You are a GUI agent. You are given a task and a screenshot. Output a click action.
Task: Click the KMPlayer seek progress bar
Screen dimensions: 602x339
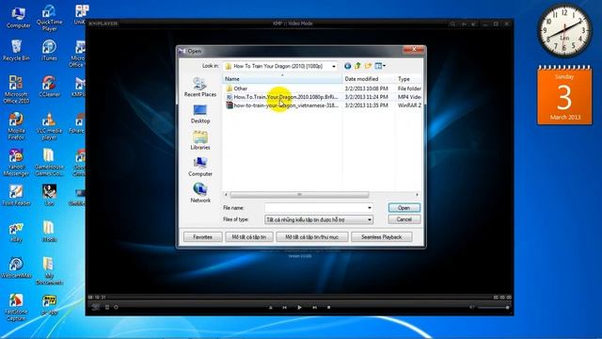pos(299,298)
